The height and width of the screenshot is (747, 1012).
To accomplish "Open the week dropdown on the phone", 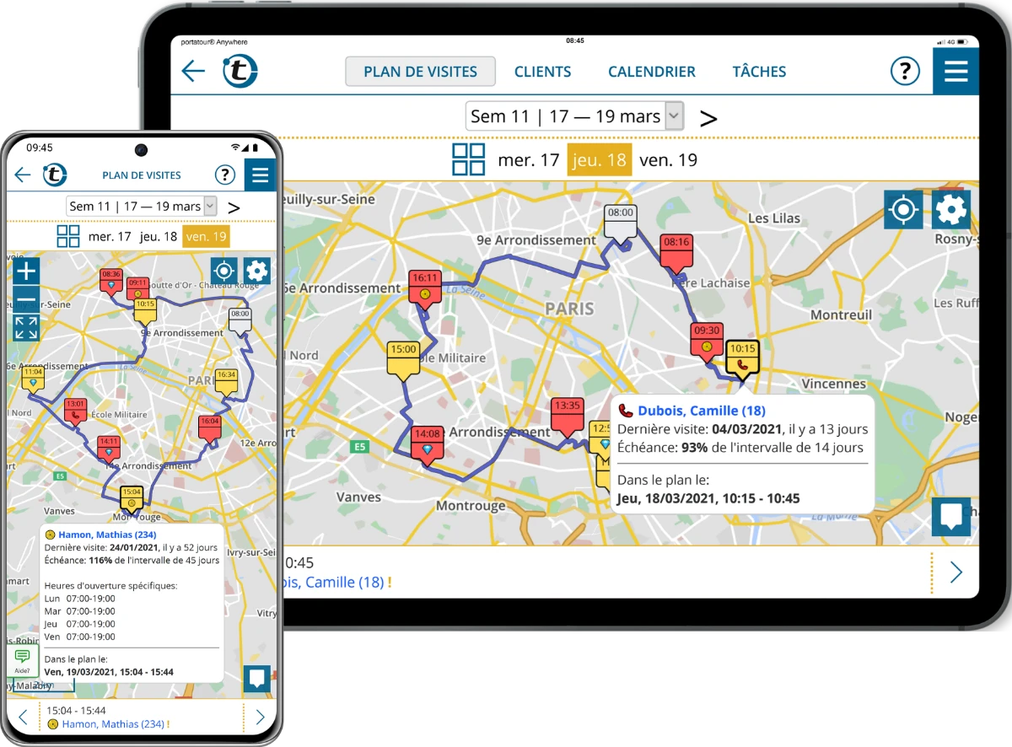I will coord(142,206).
